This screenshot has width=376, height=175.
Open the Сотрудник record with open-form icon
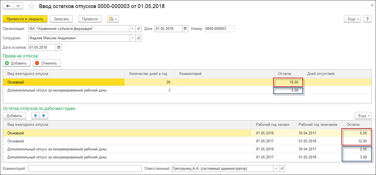[x=139, y=38]
